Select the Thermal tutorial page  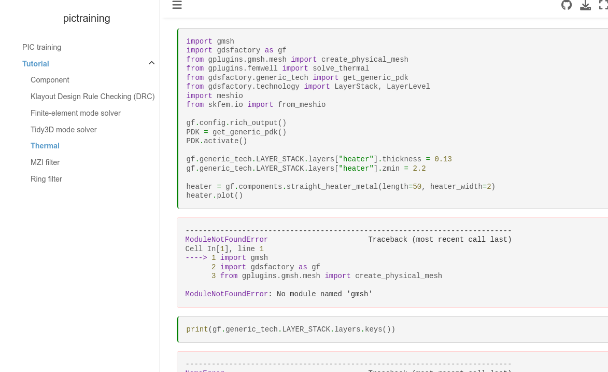(x=45, y=146)
